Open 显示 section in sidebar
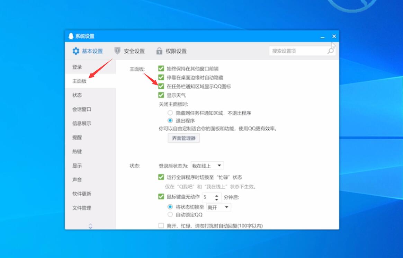Viewport: 403px width, 258px height. point(90,166)
